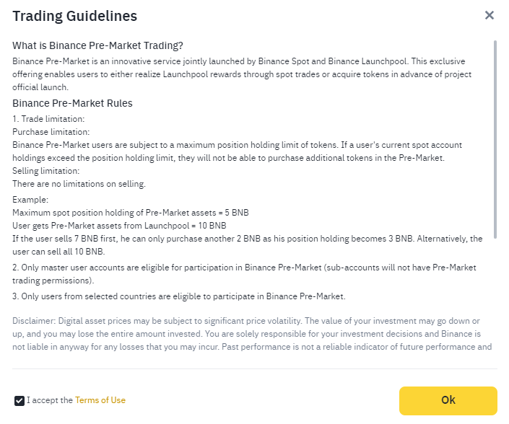Click the grey Disclaimer paragraph

pyautogui.click(x=252, y=334)
